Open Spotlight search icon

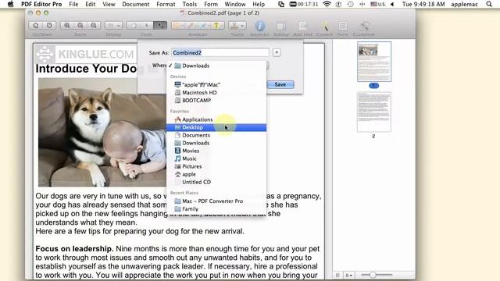tap(489, 4)
